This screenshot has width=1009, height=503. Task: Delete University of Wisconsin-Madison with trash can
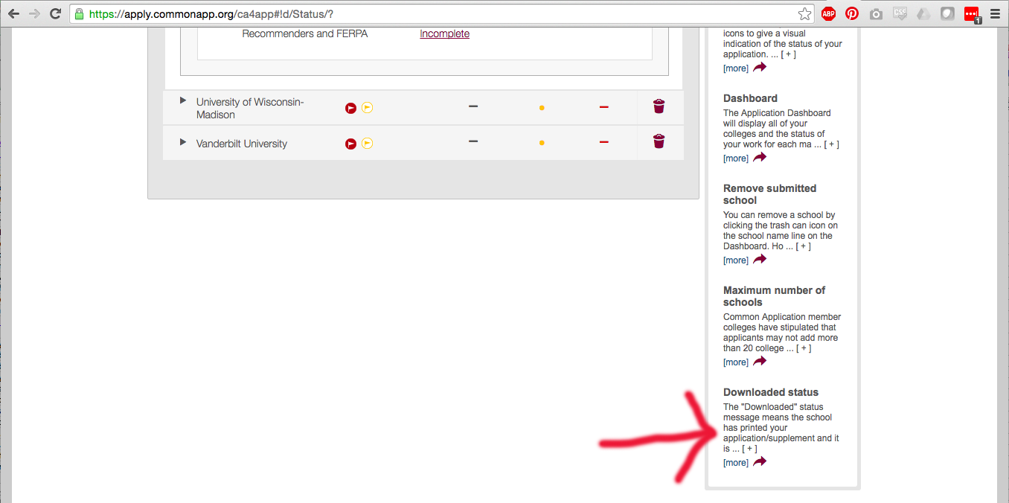point(659,106)
